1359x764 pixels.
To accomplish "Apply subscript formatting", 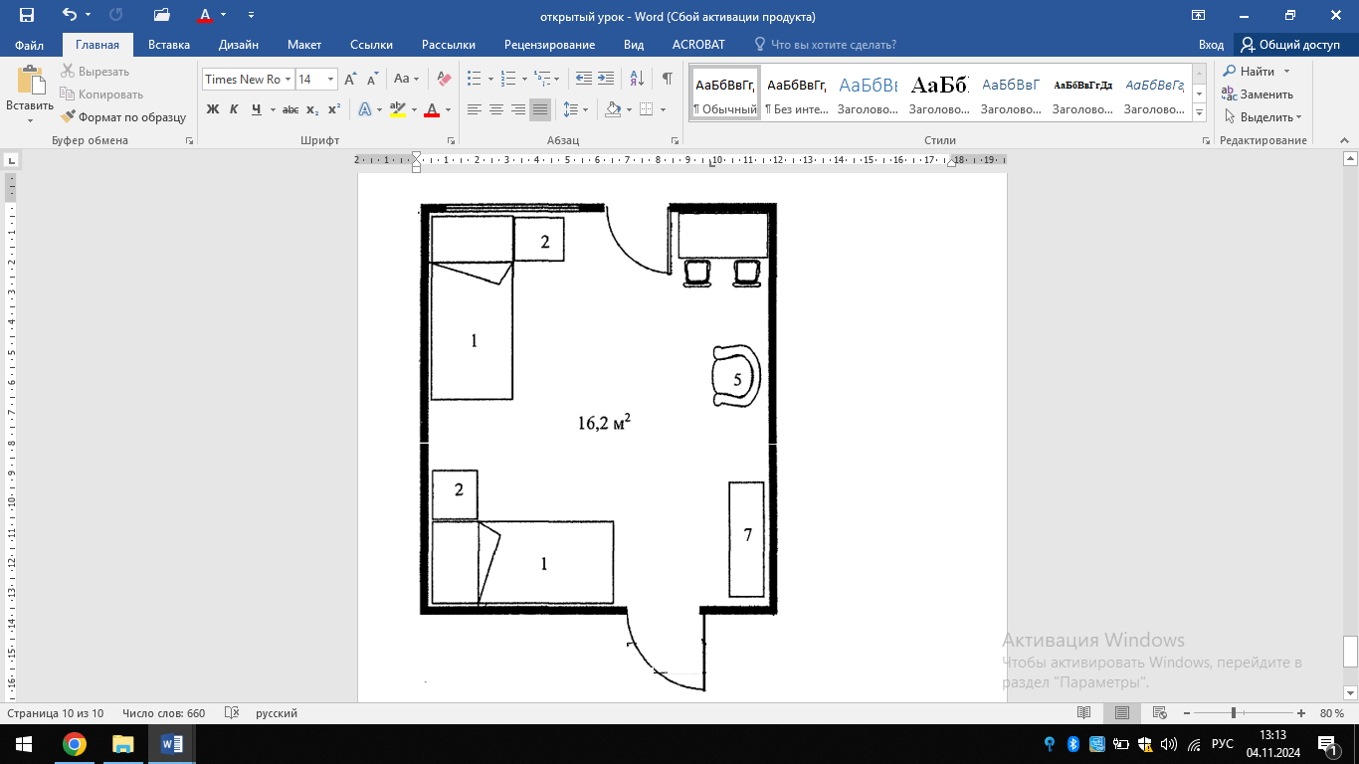I will tap(312, 109).
